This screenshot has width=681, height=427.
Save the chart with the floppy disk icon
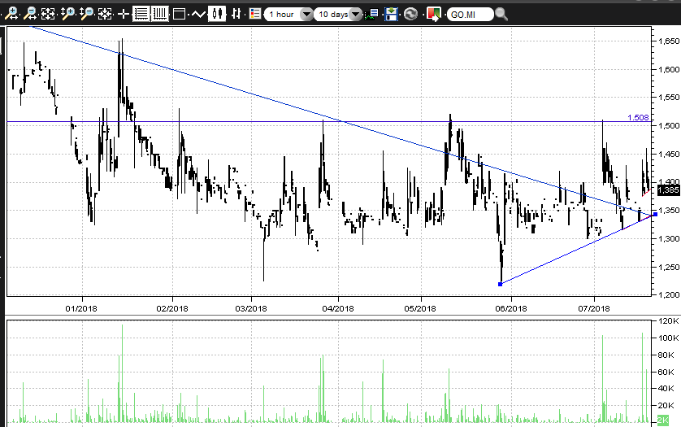tap(392, 14)
